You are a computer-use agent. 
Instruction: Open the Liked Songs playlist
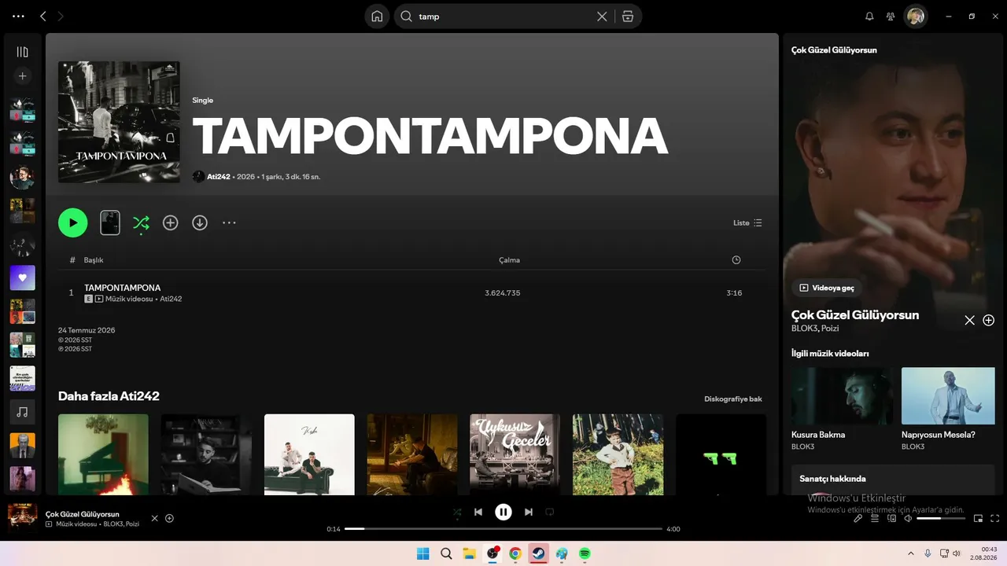point(22,277)
